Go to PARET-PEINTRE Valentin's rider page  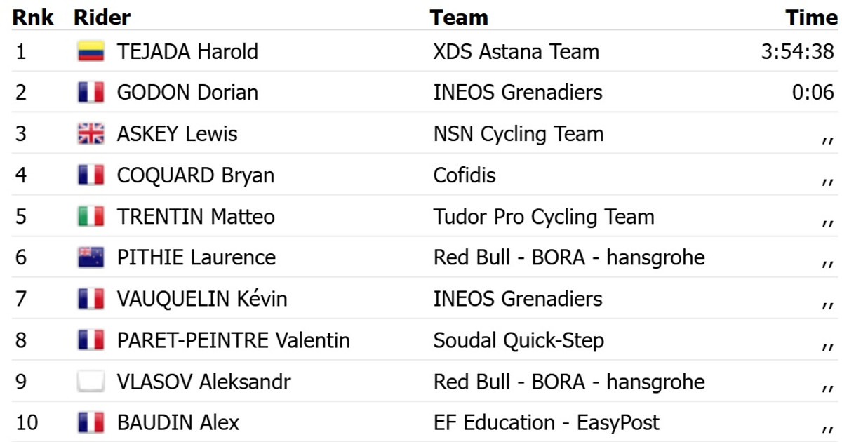coord(234,341)
